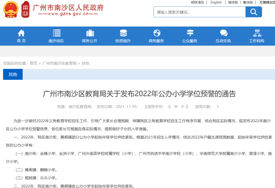The image size is (275, 188).
Task: Switch to 繁体版 traditional Chinese version
Action: click(248, 2)
